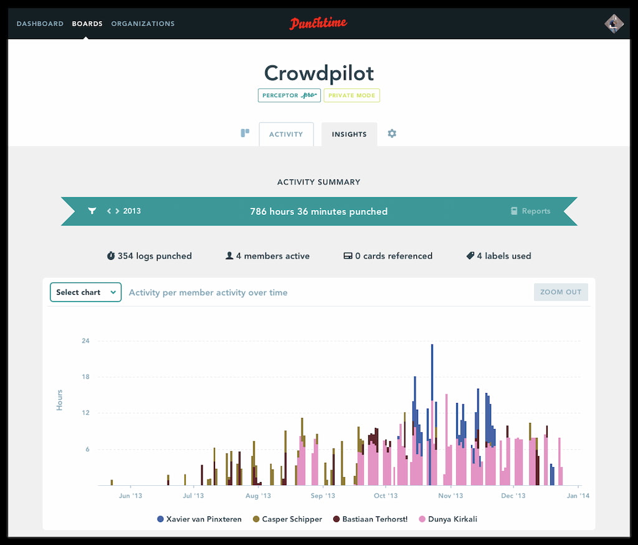The width and height of the screenshot is (638, 545).
Task: Click the member icon beside 4 members active
Action: [229, 255]
